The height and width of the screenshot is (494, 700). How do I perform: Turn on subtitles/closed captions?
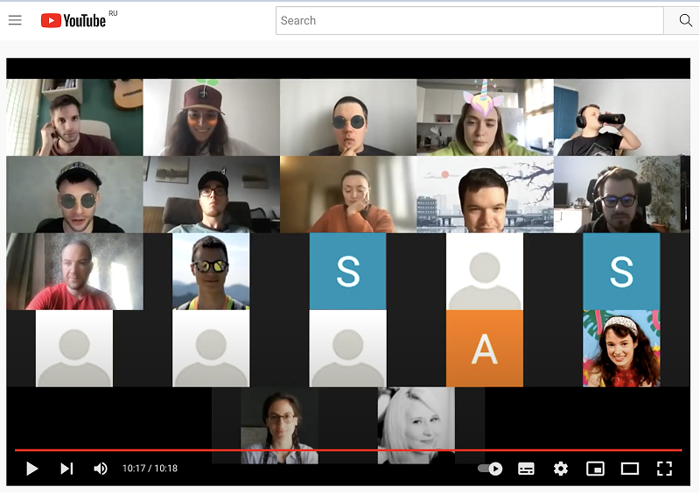tap(526, 469)
